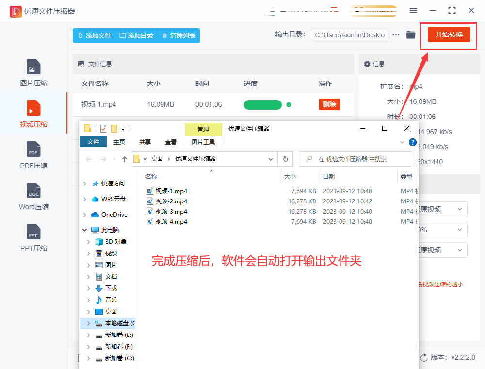Expand the 本地磁盘 (C:) tree node
Screen dimensions: 485x369
click(88, 323)
